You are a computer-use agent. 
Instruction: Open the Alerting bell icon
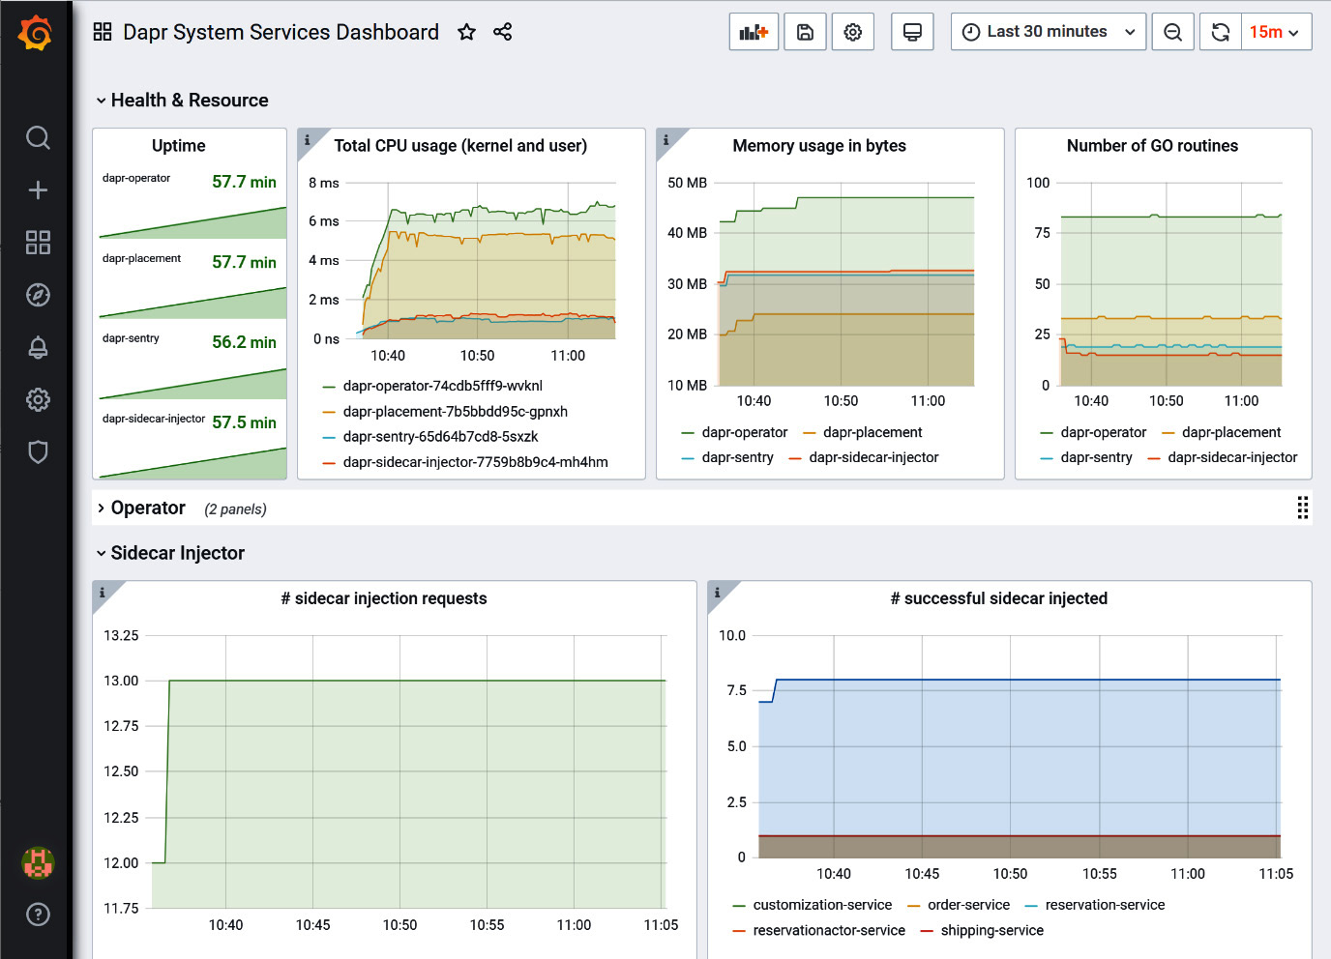point(38,347)
